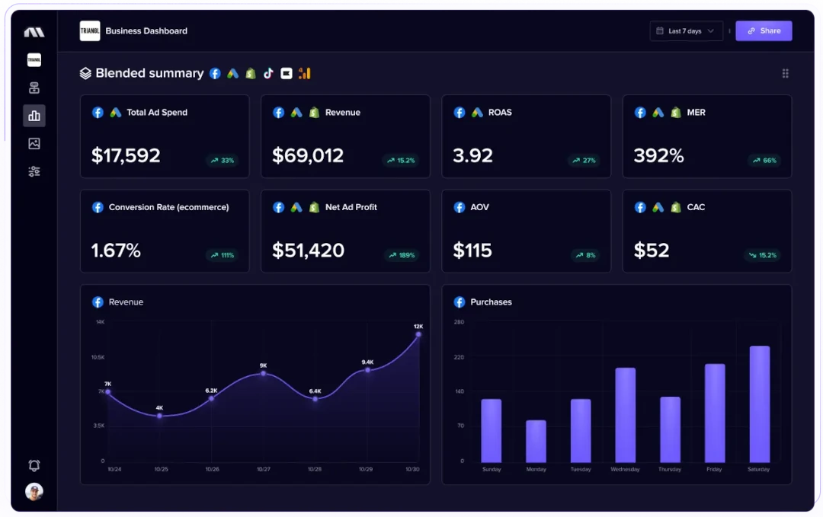Click the $17,592 Total Ad Spend value
This screenshot has height=517, width=823.
coord(126,155)
